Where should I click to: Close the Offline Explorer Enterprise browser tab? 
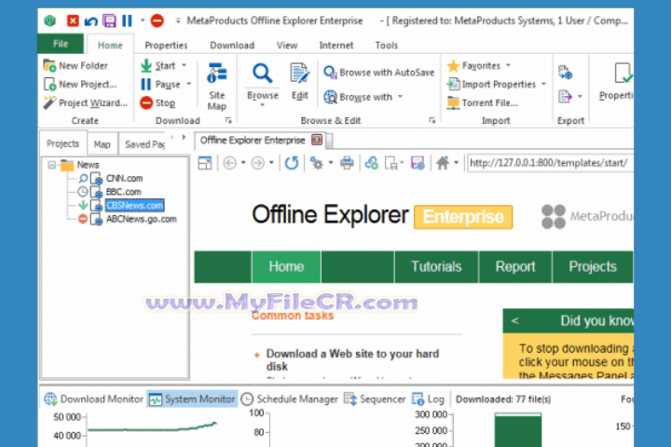click(317, 140)
